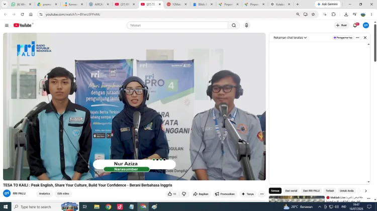Screen dimensions: 377x211
Task: Dislike the video with thumbs down
Action: (184, 194)
